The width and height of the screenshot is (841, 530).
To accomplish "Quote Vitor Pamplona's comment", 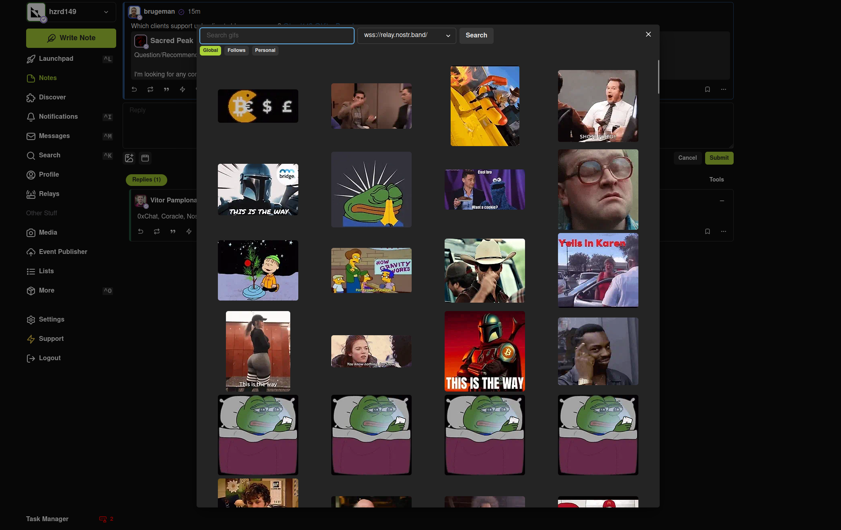I will 173,231.
